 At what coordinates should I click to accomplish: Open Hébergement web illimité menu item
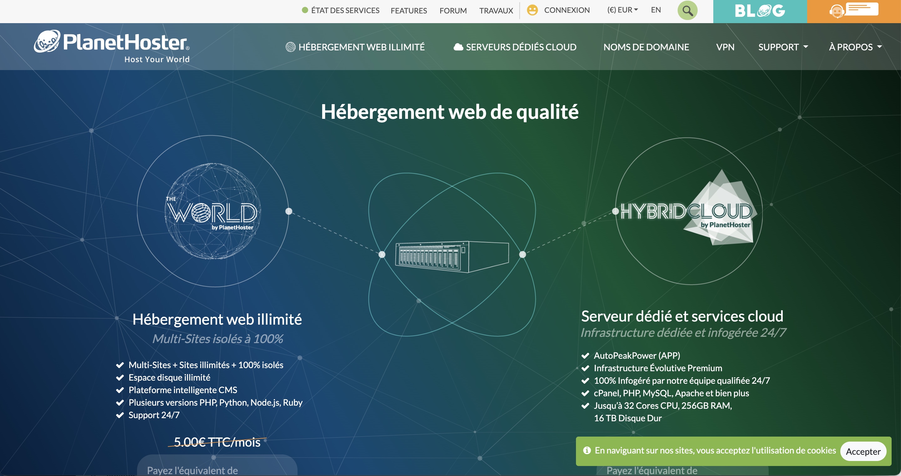pyautogui.click(x=362, y=47)
